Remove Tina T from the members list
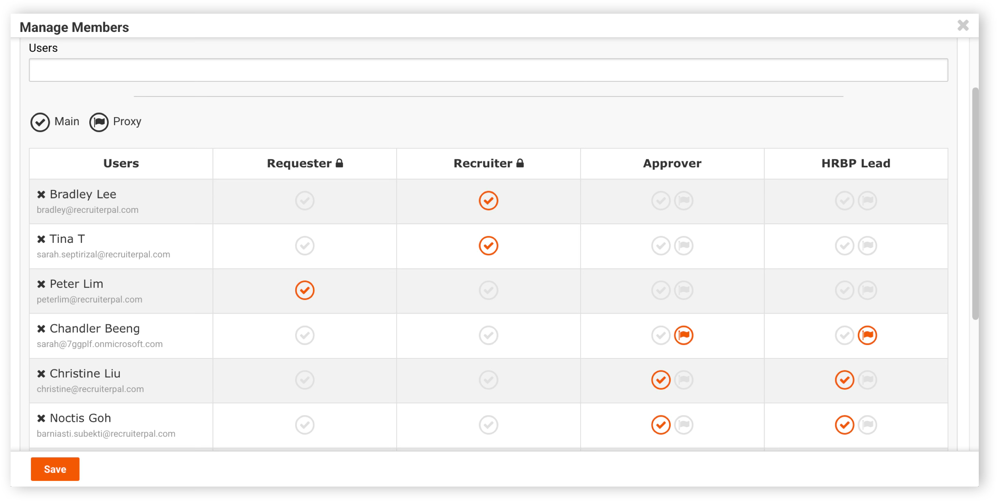Viewport: 997px width, 501px height. tap(41, 239)
